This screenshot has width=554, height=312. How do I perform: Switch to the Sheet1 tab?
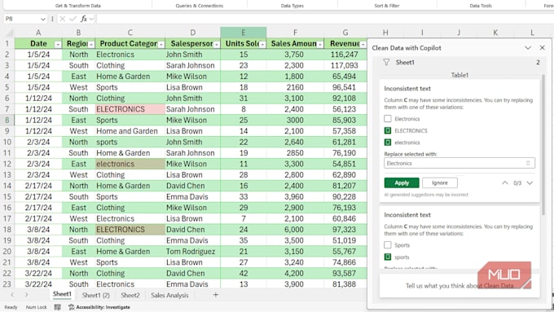[62, 294]
